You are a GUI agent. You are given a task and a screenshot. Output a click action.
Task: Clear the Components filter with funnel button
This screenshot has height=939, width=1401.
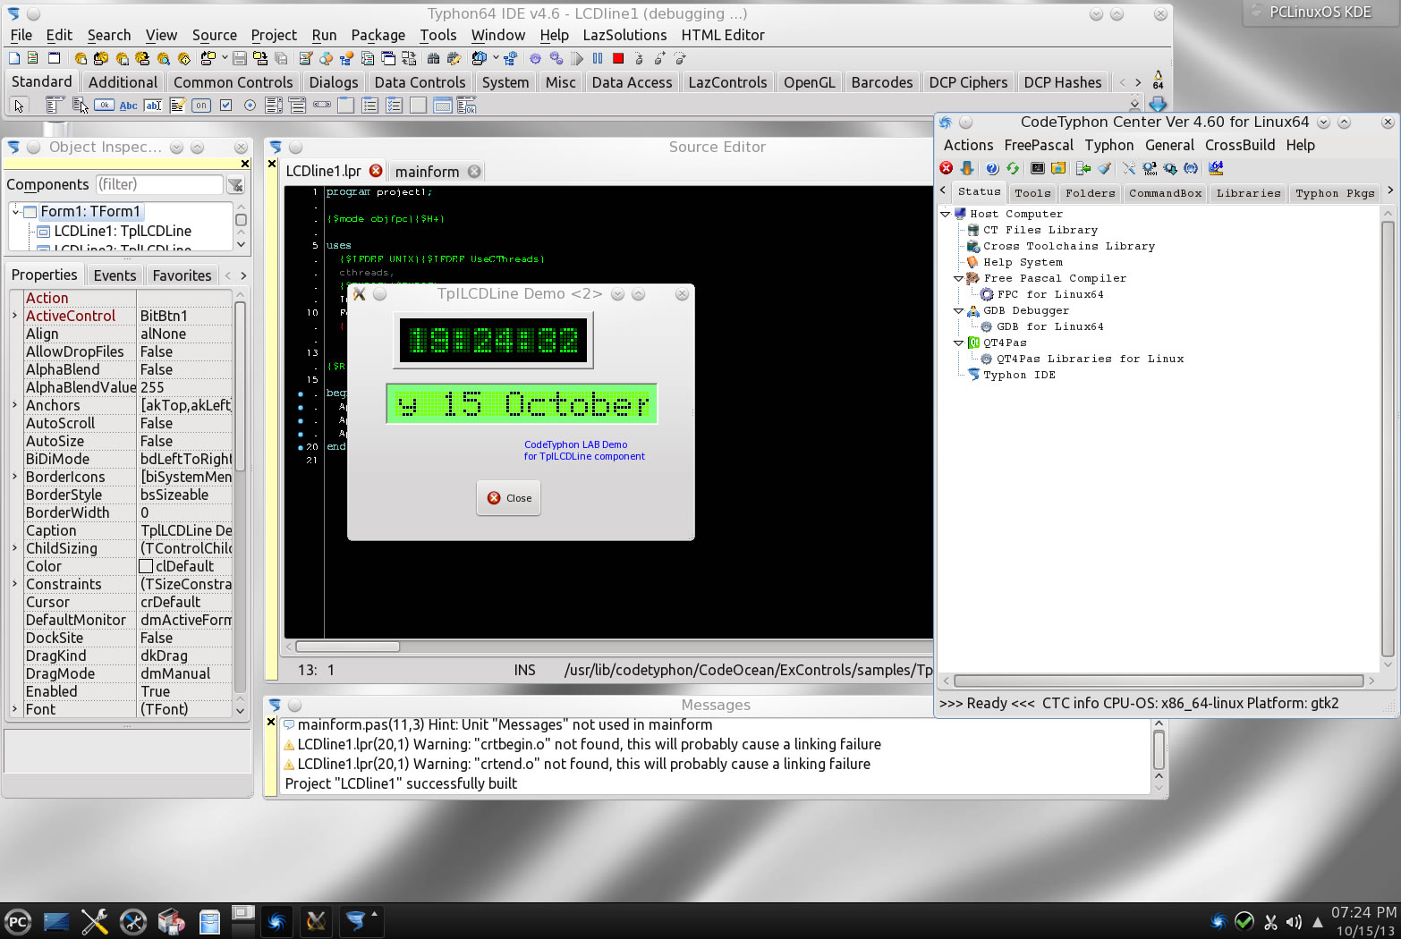click(x=235, y=185)
